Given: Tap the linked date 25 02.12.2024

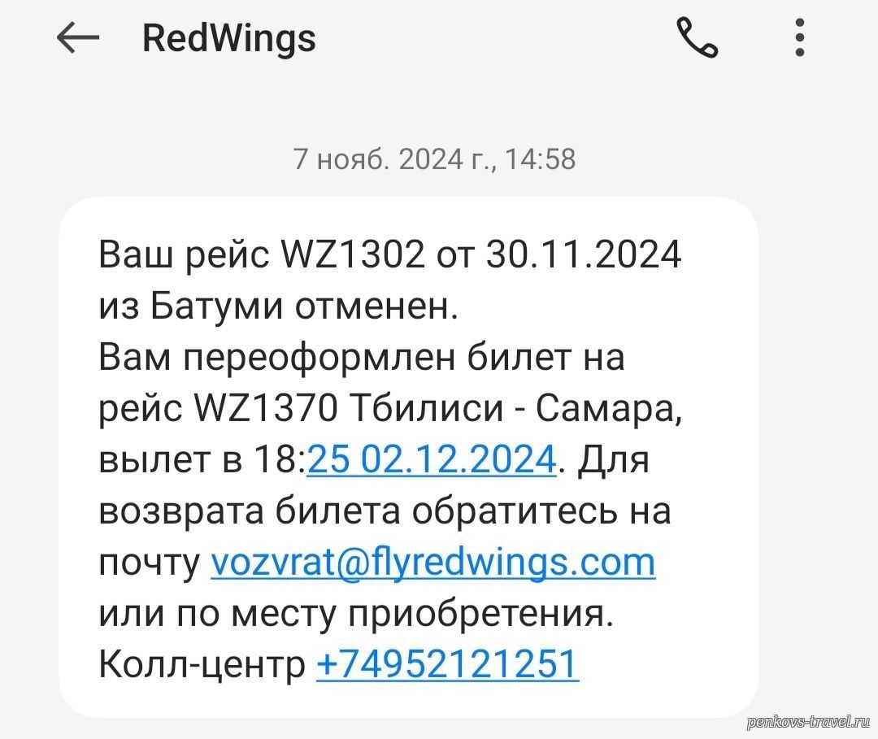Looking at the screenshot, I should (x=432, y=459).
